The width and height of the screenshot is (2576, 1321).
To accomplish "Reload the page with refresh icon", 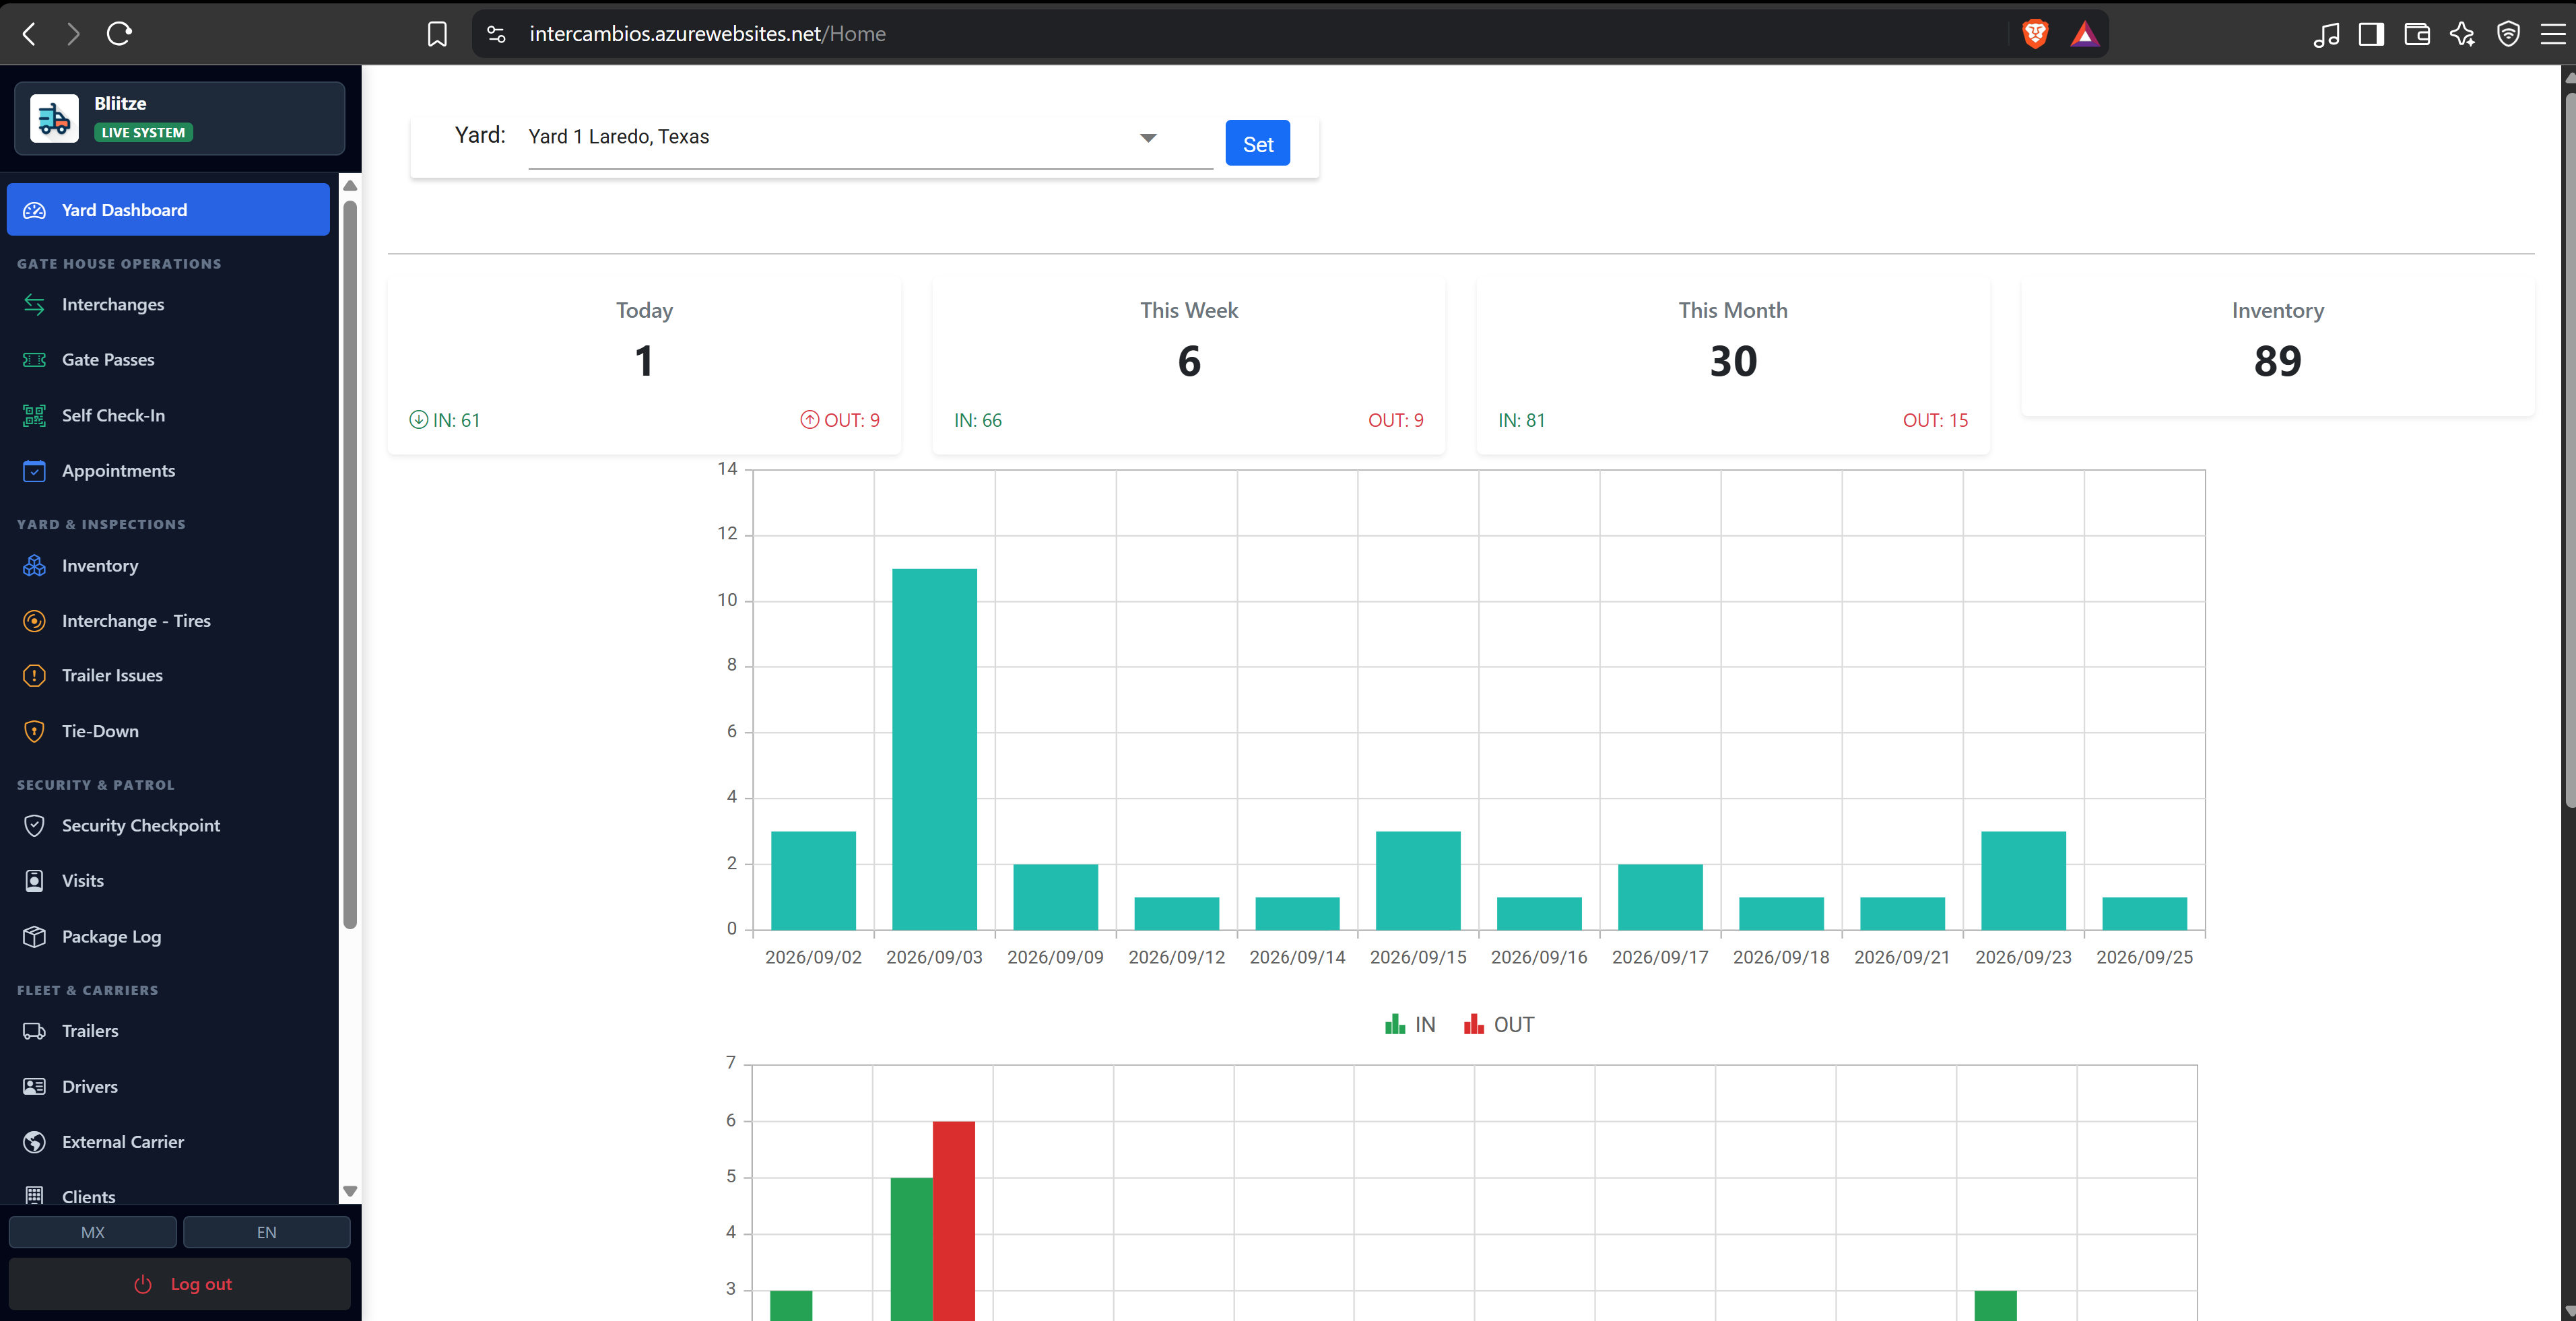I will 119,34.
